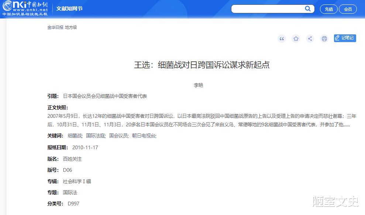Open keyword 朝日电视台
The width and height of the screenshot is (365, 215).
(x=144, y=136)
